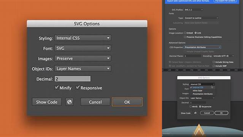Screen dimensions: 243x137
Task: Open the Type dropdown set to Convert to outline
Action: click(201, 18)
